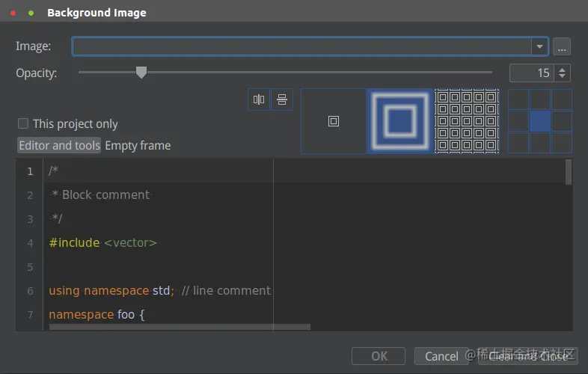Select bottom-right anchor cell
Screen dimensions: 588x374
pyautogui.click(x=562, y=143)
